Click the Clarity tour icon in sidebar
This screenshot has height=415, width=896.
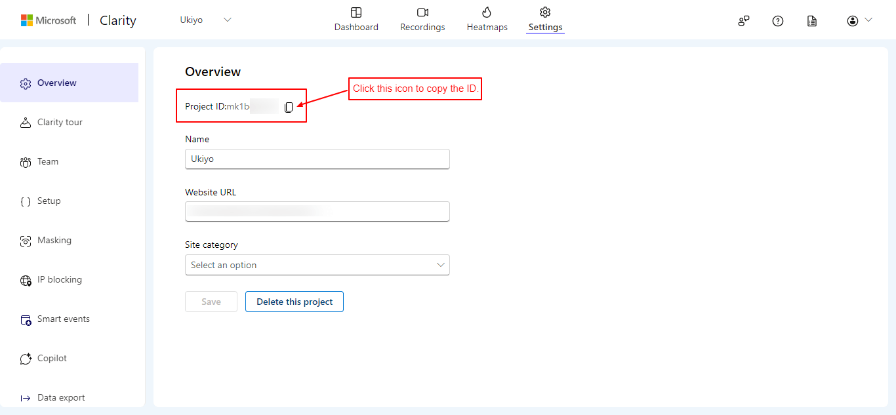[x=26, y=123]
